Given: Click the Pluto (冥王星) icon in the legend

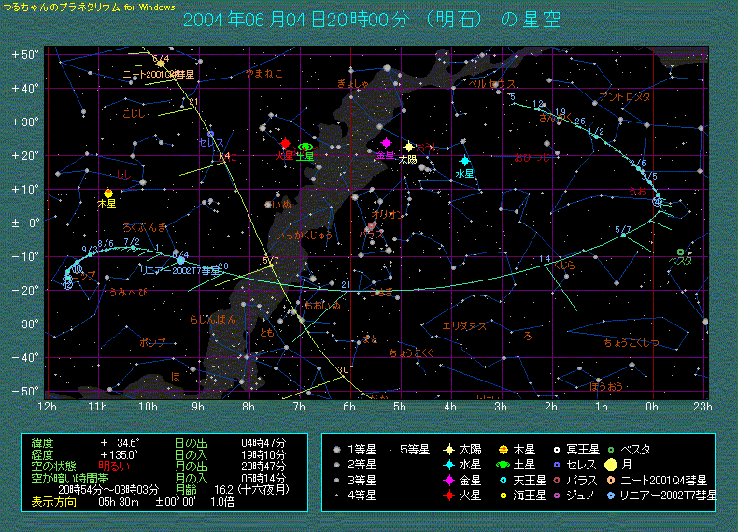Looking at the screenshot, I should [557, 450].
